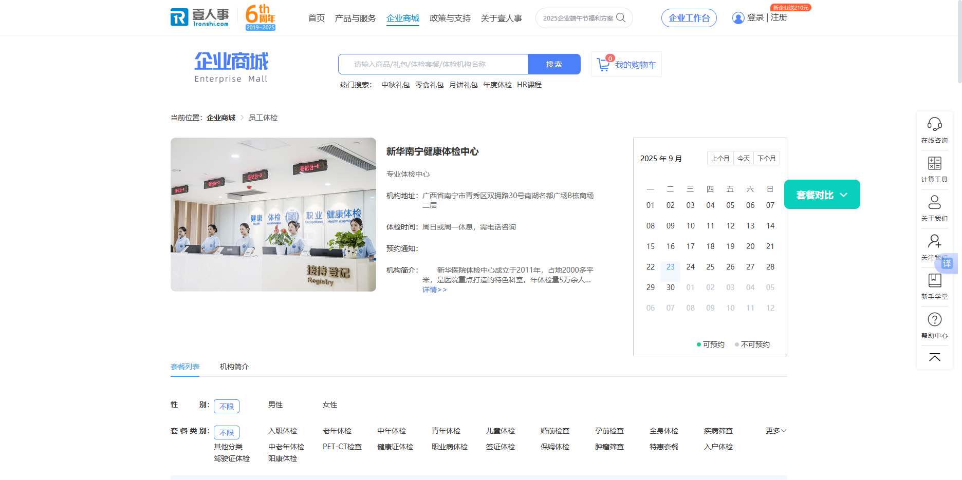Open 我的购物车 link
The image size is (962, 480).
tap(635, 65)
